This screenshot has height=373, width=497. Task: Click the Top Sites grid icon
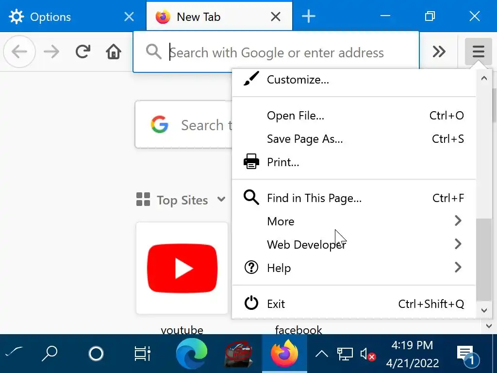click(x=143, y=199)
